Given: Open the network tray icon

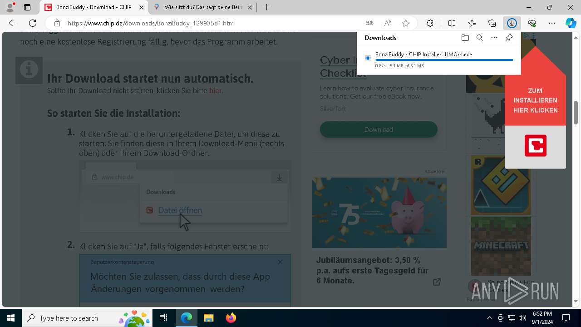Looking at the screenshot, I should click(512, 318).
